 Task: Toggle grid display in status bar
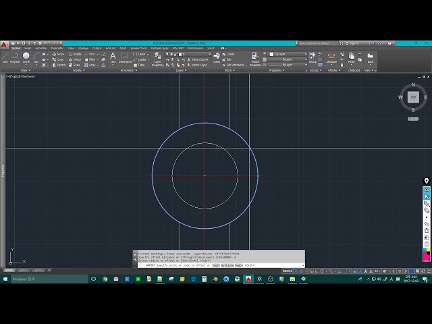coord(296,271)
